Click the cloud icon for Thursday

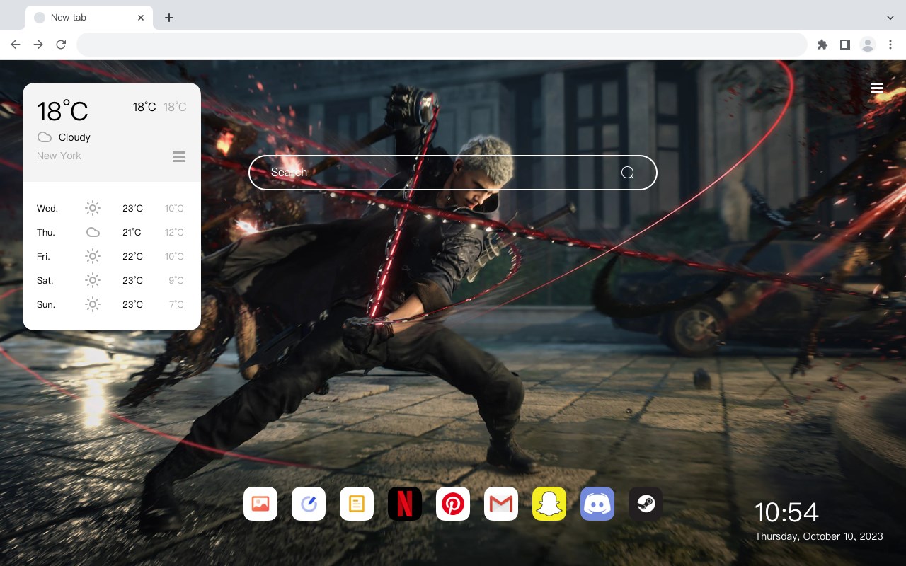click(93, 232)
